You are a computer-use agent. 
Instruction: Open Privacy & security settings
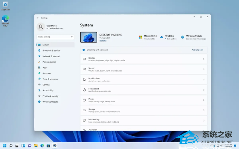click(55, 96)
